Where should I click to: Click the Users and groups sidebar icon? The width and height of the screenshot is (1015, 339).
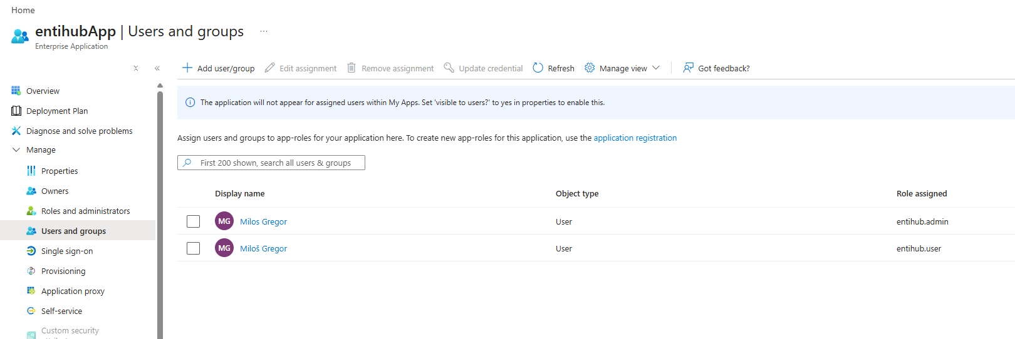tap(31, 231)
